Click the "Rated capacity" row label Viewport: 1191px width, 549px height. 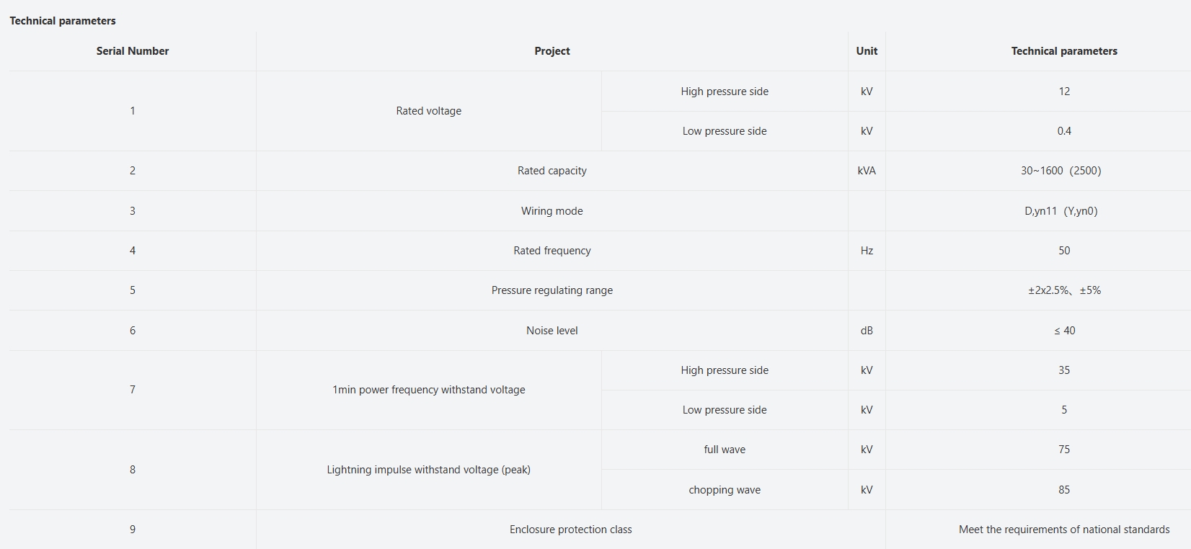pyautogui.click(x=552, y=171)
